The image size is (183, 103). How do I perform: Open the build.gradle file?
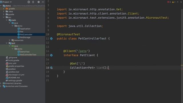tap(12, 60)
